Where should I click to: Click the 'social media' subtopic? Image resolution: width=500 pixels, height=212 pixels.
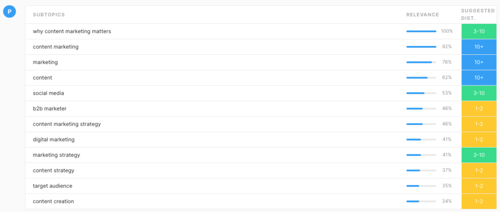[48, 93]
